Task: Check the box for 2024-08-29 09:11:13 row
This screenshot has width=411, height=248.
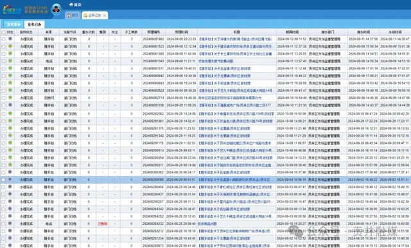Action: coord(3,202)
